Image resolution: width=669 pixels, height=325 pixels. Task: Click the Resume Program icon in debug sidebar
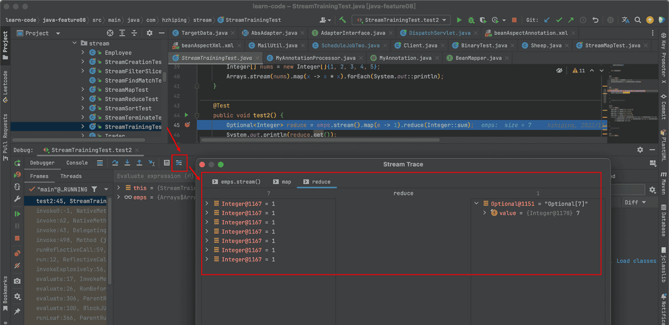tap(17, 214)
